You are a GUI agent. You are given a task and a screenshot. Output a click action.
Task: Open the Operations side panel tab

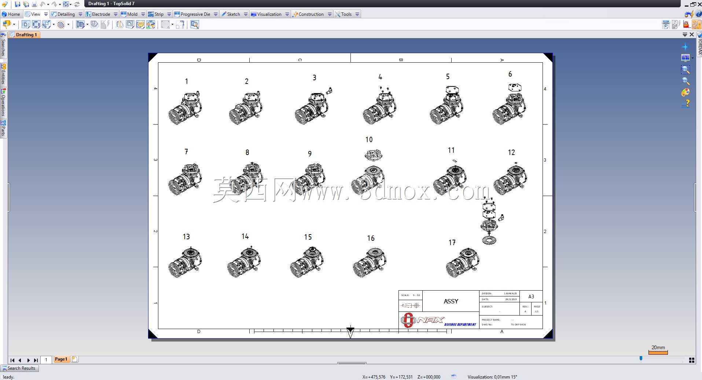(3, 102)
